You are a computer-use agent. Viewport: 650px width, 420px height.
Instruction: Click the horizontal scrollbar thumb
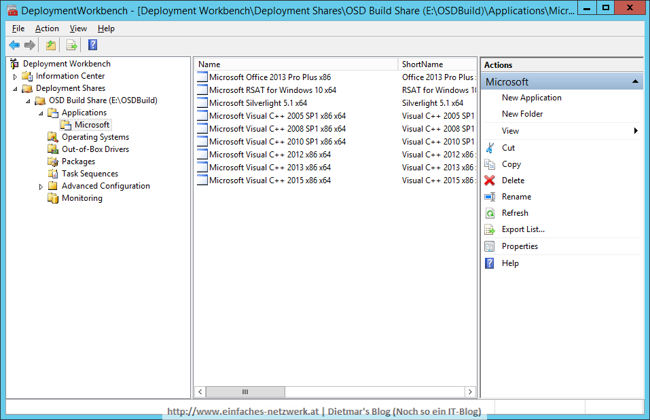click(245, 392)
